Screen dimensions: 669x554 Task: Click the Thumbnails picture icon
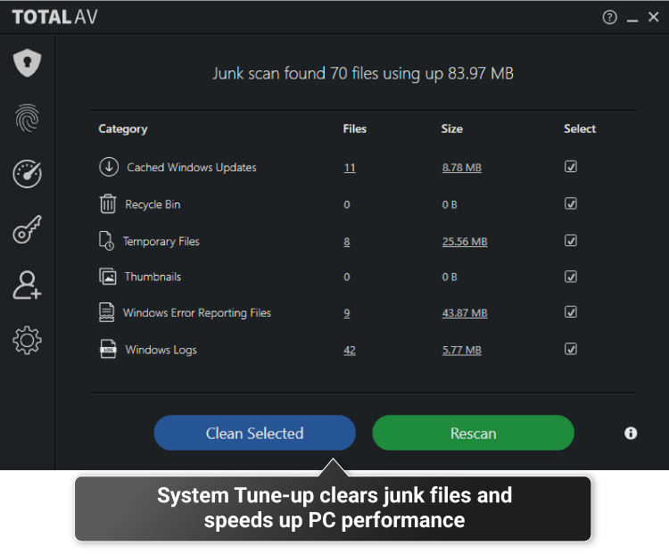pos(108,277)
